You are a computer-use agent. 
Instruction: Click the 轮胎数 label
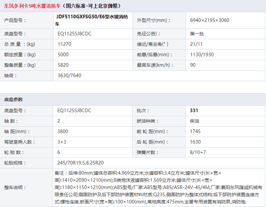point(14,153)
